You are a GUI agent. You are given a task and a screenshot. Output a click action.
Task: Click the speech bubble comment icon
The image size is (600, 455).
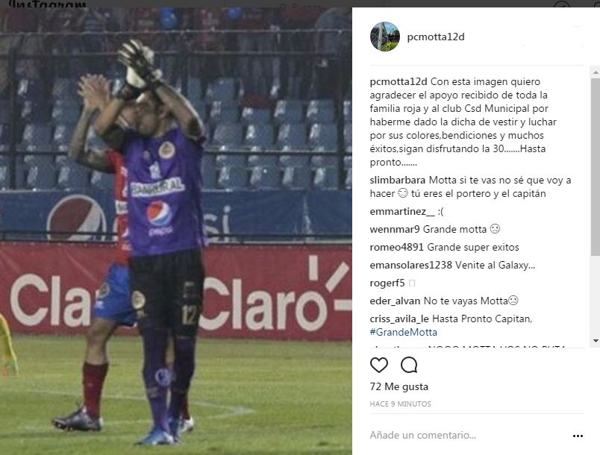click(x=409, y=365)
